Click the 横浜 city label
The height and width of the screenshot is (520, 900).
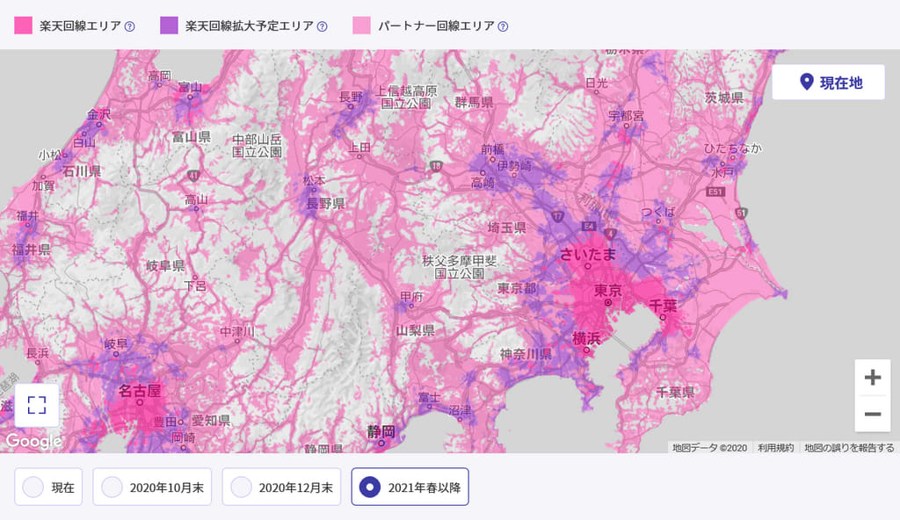pos(586,339)
